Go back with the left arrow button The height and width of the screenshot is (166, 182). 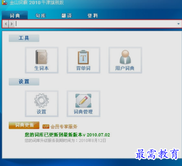6,24
